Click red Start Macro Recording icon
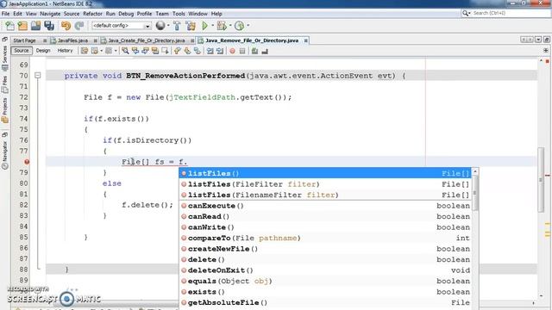 click(232, 52)
